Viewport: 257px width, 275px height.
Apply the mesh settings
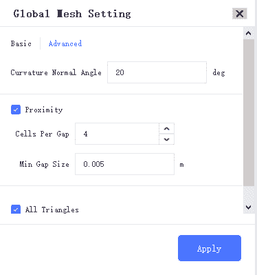pyautogui.click(x=210, y=248)
